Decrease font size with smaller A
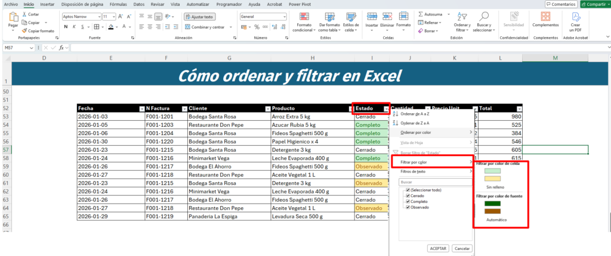The width and height of the screenshot is (611, 256). [x=129, y=17]
